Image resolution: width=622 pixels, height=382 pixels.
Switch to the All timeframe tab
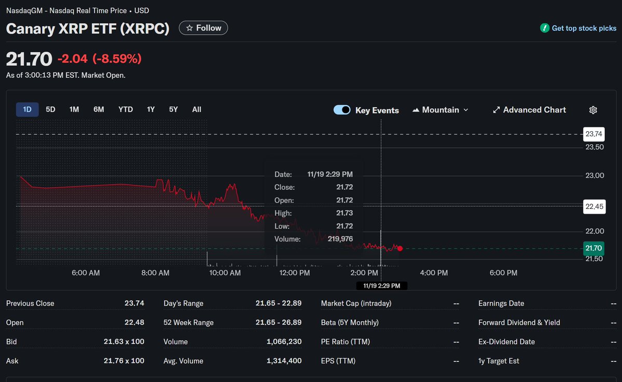(196, 109)
